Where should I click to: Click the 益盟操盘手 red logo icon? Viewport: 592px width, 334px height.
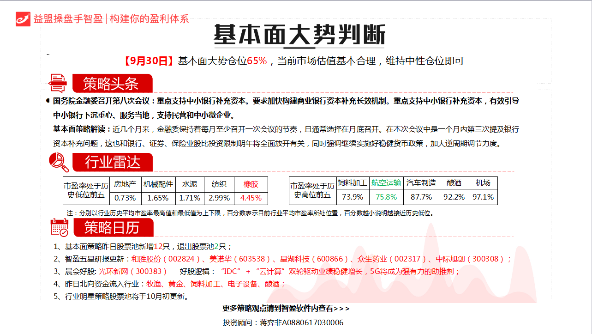tap(23, 18)
